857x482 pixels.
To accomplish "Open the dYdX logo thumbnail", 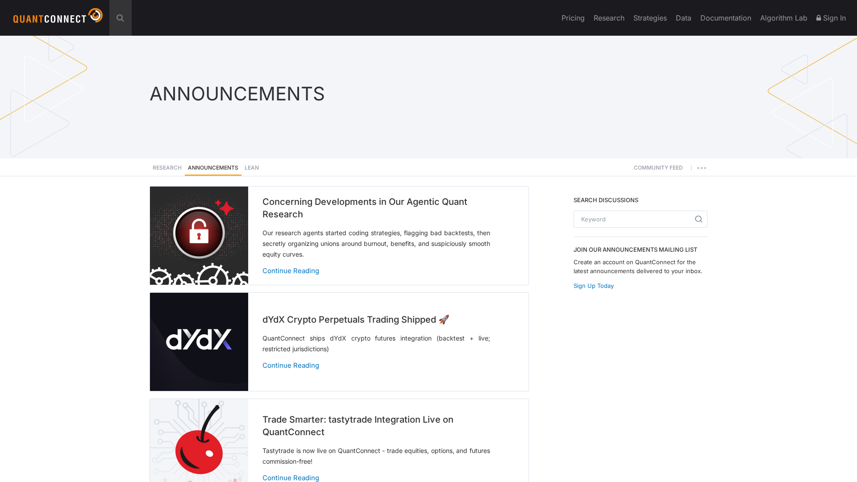I will point(199,342).
